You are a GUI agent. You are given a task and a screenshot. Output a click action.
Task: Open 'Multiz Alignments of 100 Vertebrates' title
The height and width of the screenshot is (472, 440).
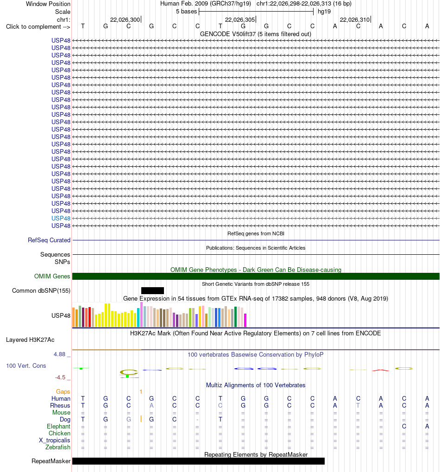click(x=256, y=385)
